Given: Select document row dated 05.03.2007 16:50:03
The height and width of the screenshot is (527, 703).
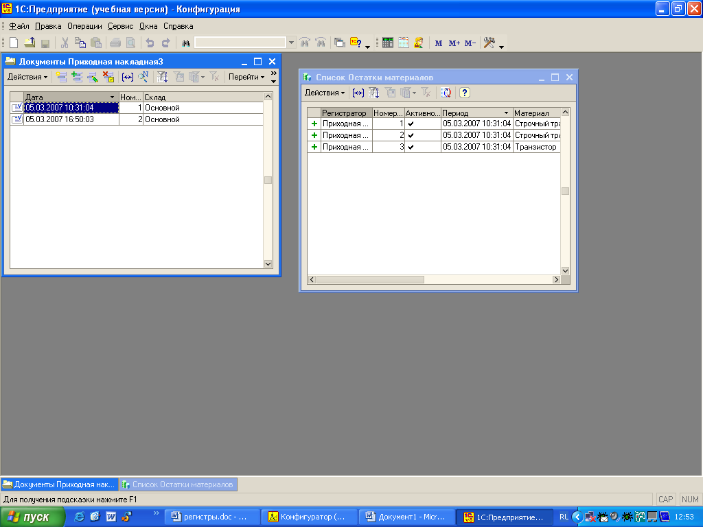Looking at the screenshot, I should point(137,119).
